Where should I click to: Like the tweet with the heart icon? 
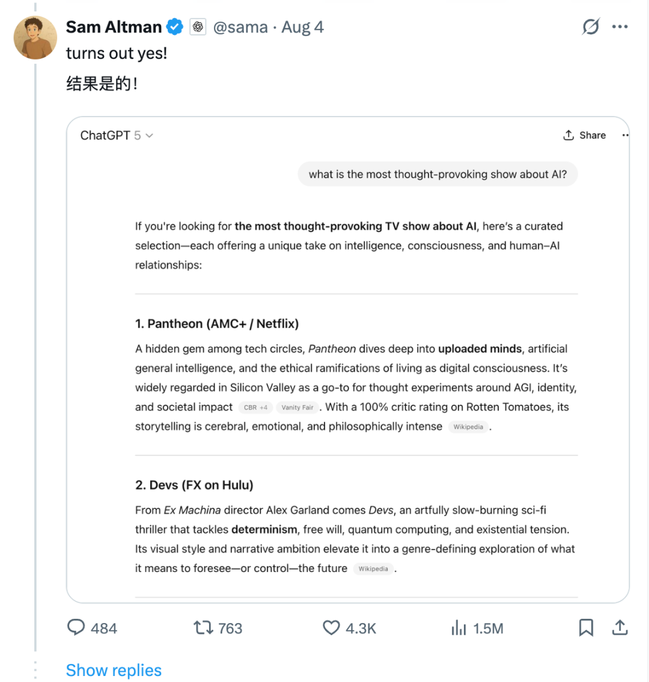coord(331,628)
